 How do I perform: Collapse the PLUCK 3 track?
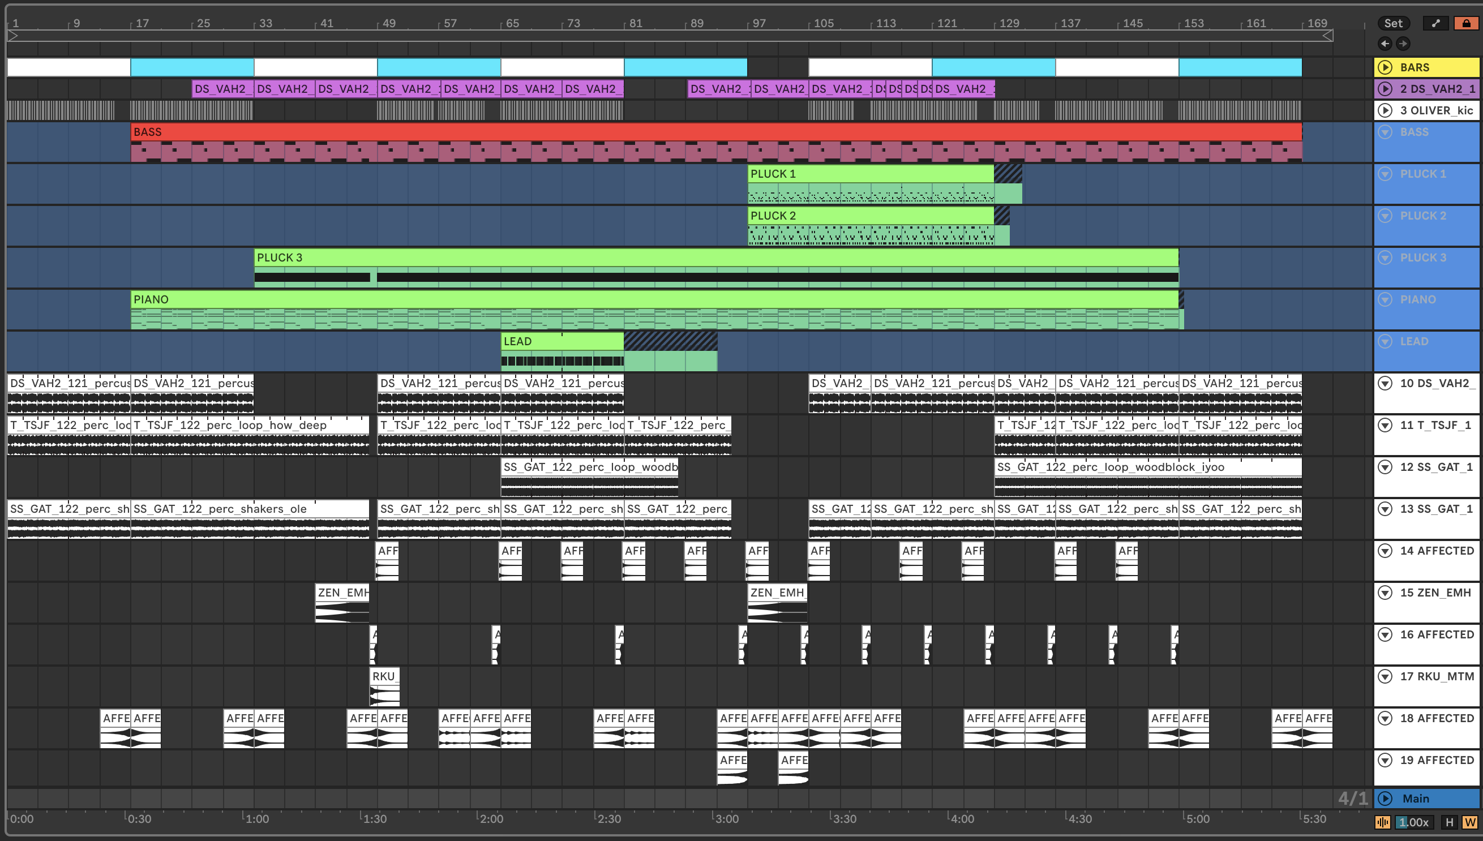pyautogui.click(x=1385, y=257)
